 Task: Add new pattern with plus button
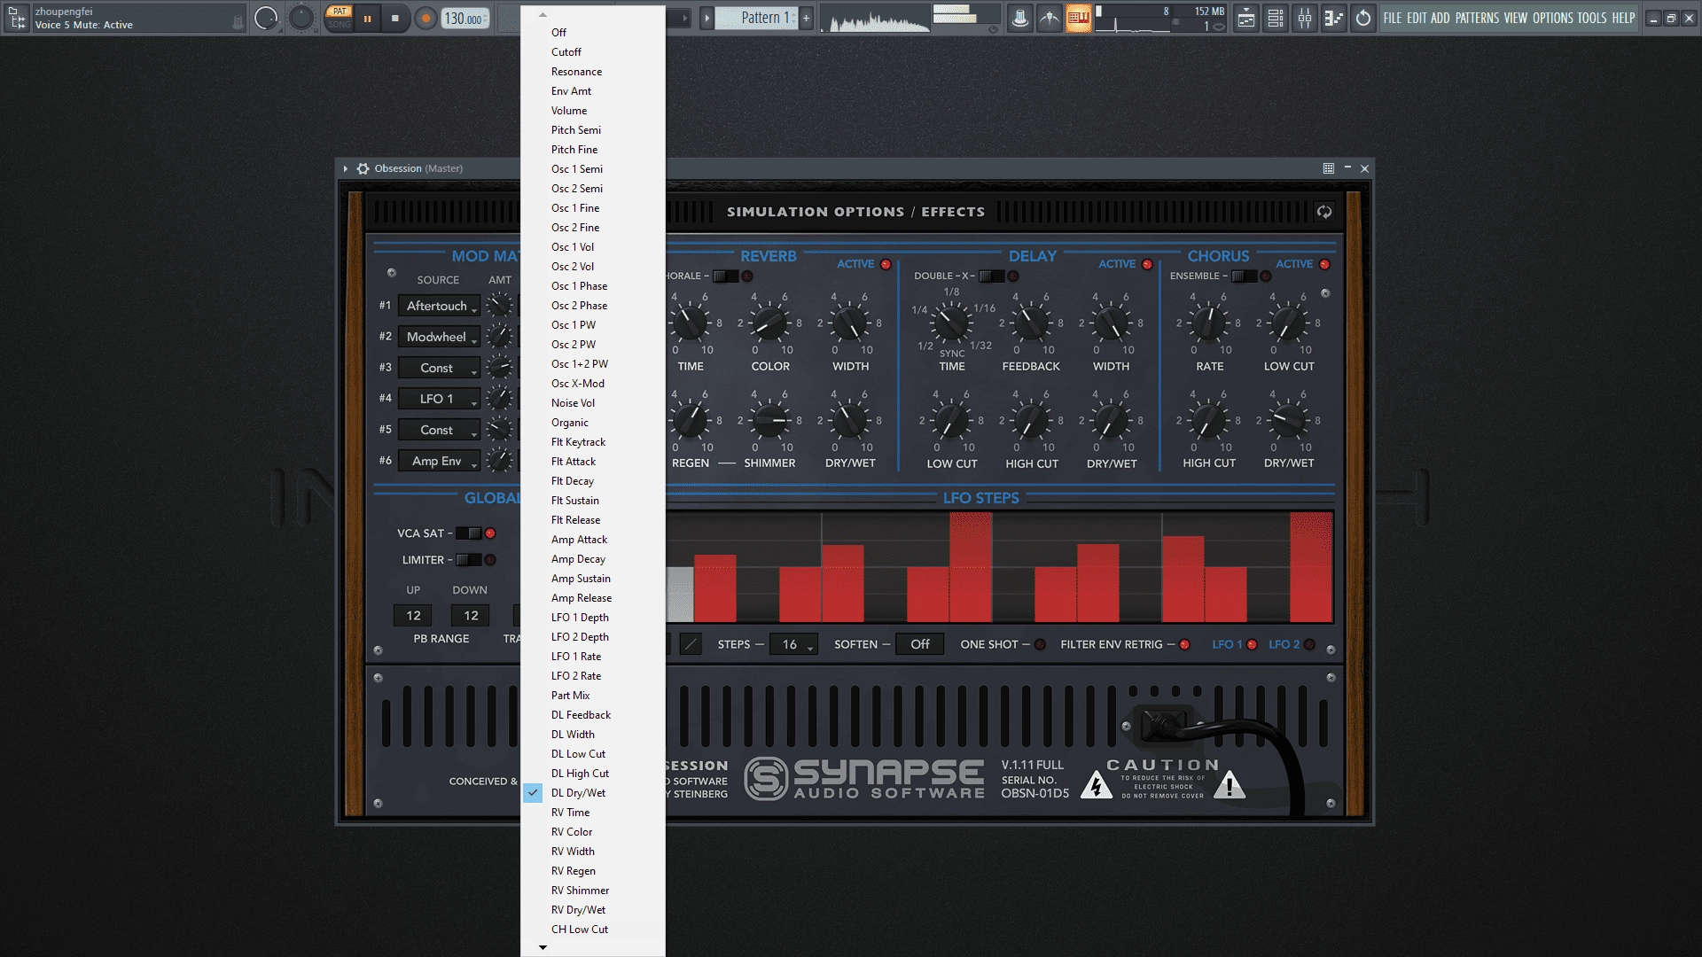pos(806,18)
